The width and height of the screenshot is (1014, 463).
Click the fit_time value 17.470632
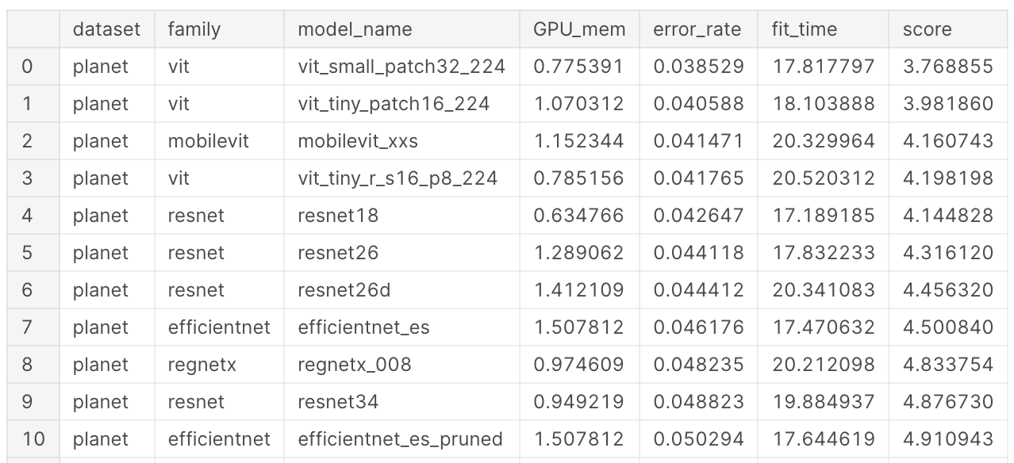[824, 327]
